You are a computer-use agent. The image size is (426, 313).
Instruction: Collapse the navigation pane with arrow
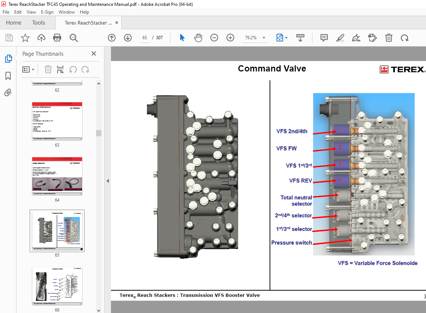[x=108, y=181]
